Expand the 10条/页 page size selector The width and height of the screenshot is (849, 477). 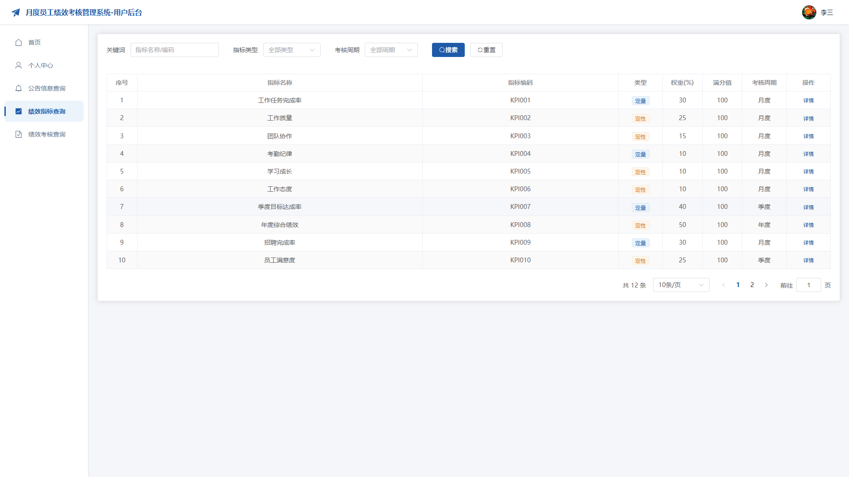click(x=681, y=285)
